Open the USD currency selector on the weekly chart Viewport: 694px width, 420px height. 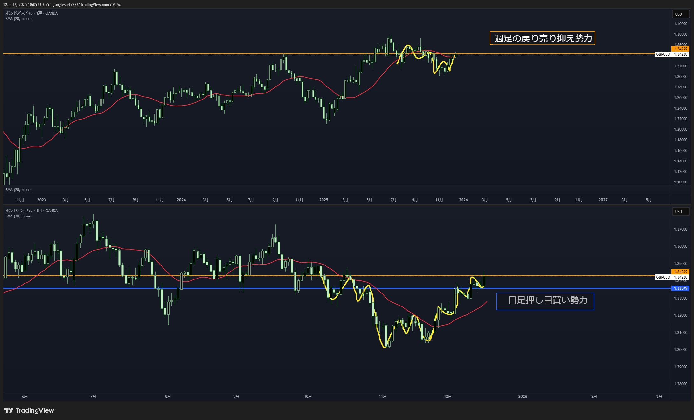[x=680, y=14]
